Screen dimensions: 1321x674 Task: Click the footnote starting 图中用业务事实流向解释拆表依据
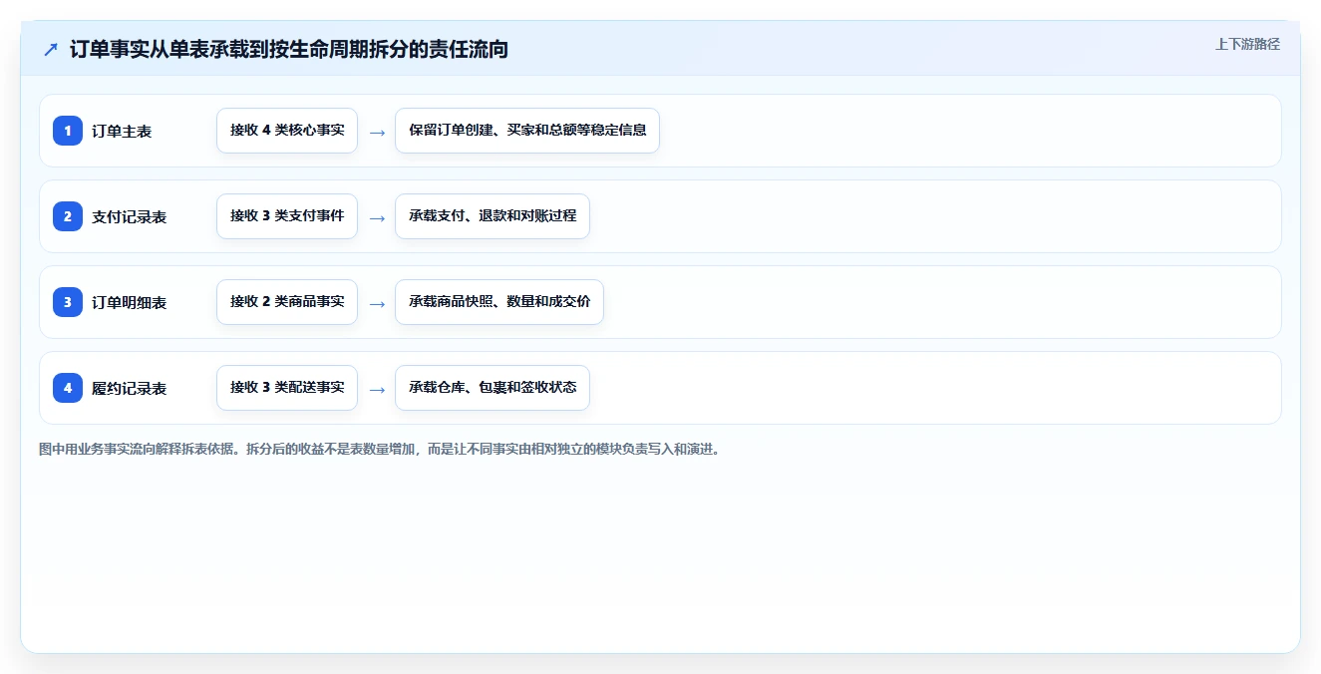[x=379, y=449]
